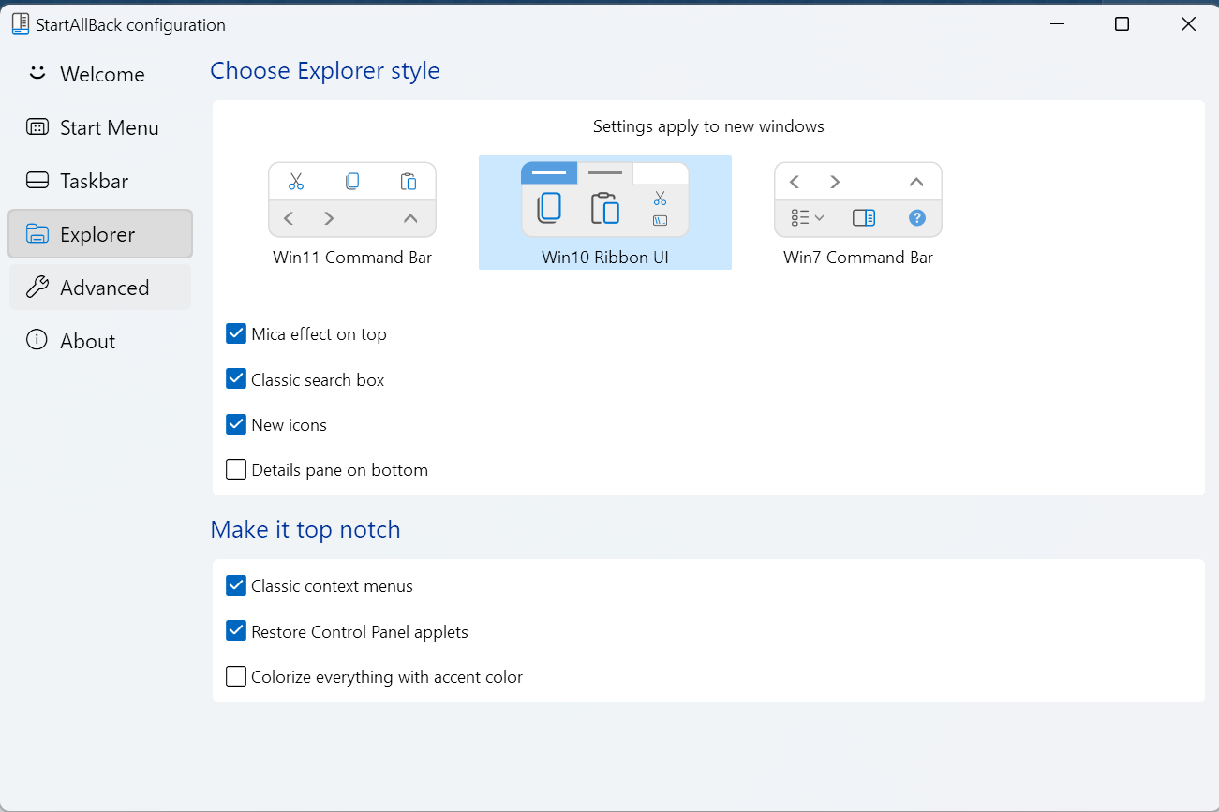Uncheck the Classic search box option
1219x812 pixels.
236,379
